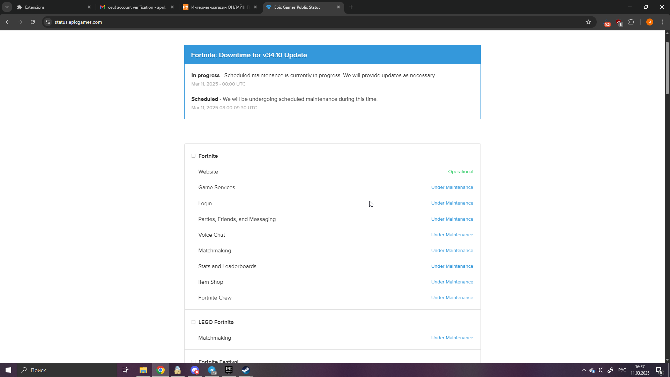Click the Item Shop component label
This screenshot has width=670, height=377.
pos(210,282)
